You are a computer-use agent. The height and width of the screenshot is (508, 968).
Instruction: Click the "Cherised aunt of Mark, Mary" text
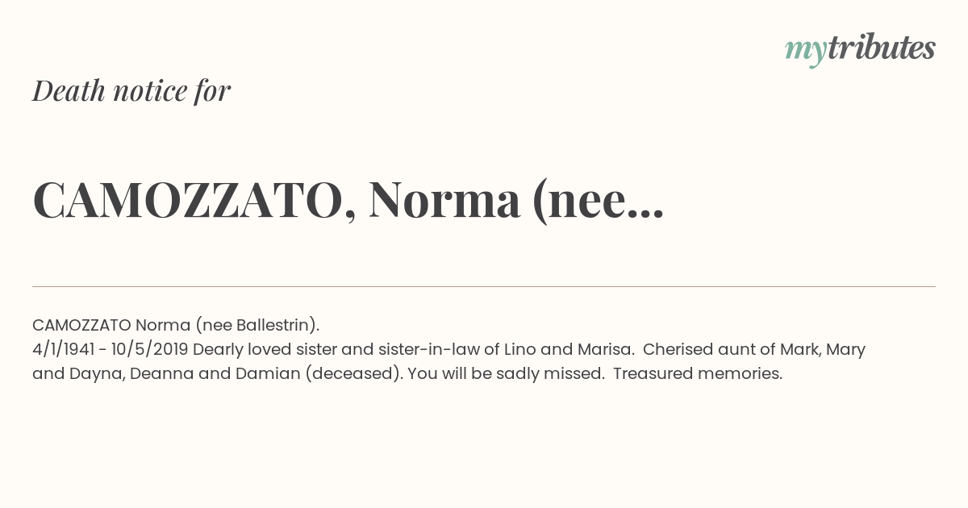point(754,349)
